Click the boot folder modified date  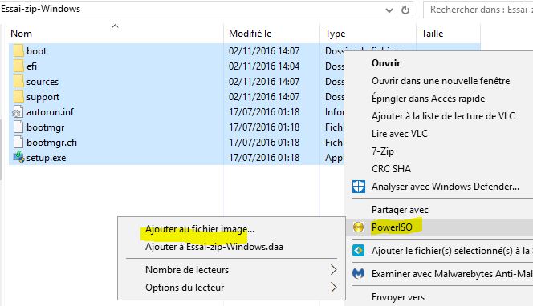[x=264, y=51]
